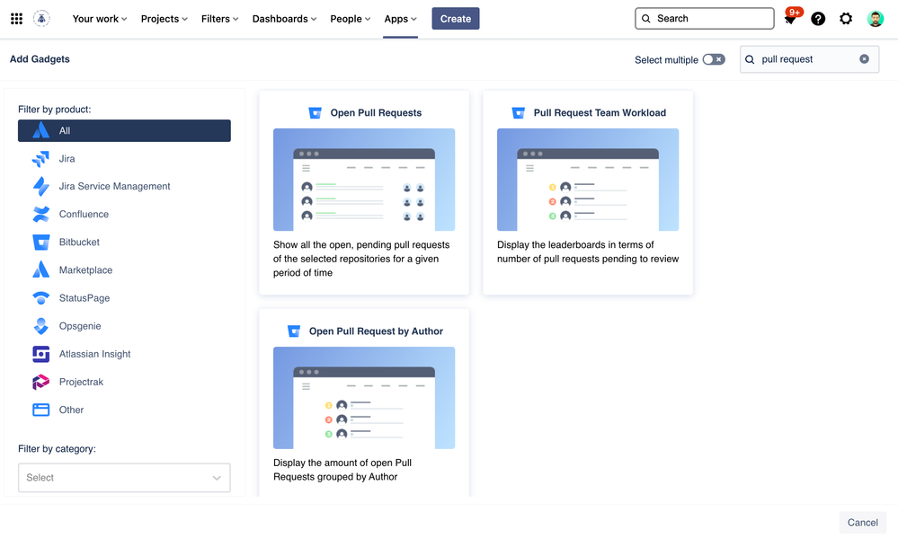Viewport: 898px width, 538px height.
Task: Filter gadgets by Opsgenie label
Action: click(80, 326)
